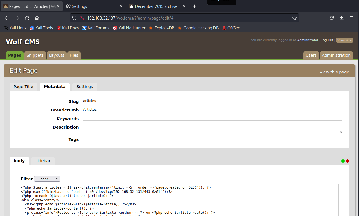The width and height of the screenshot is (359, 216).
Task: Open the page Settings tab in Edit Page
Action: tap(85, 87)
